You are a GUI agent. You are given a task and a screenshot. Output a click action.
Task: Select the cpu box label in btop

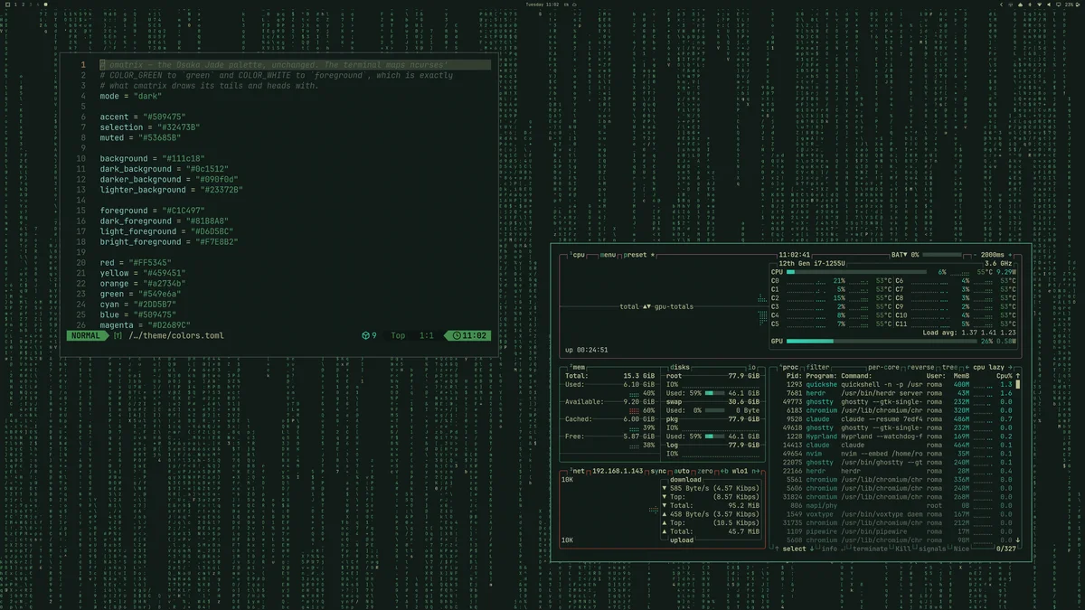click(x=578, y=255)
